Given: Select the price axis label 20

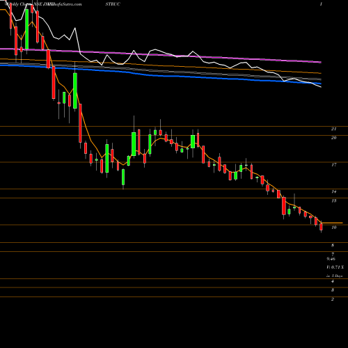Looking at the screenshot, I should 334,138.
